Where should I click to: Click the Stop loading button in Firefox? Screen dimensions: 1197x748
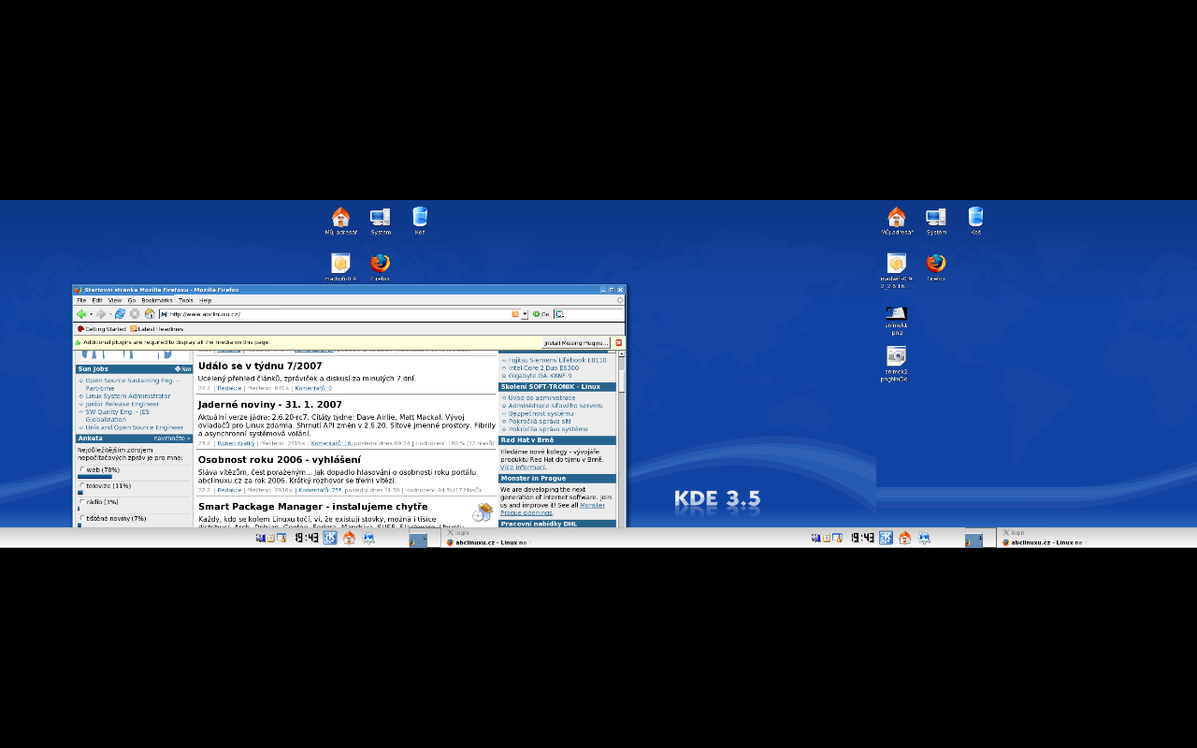click(x=135, y=314)
